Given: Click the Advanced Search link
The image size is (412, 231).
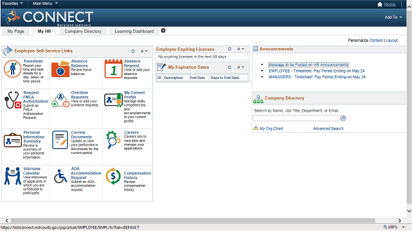Looking at the screenshot, I should pyautogui.click(x=328, y=128).
